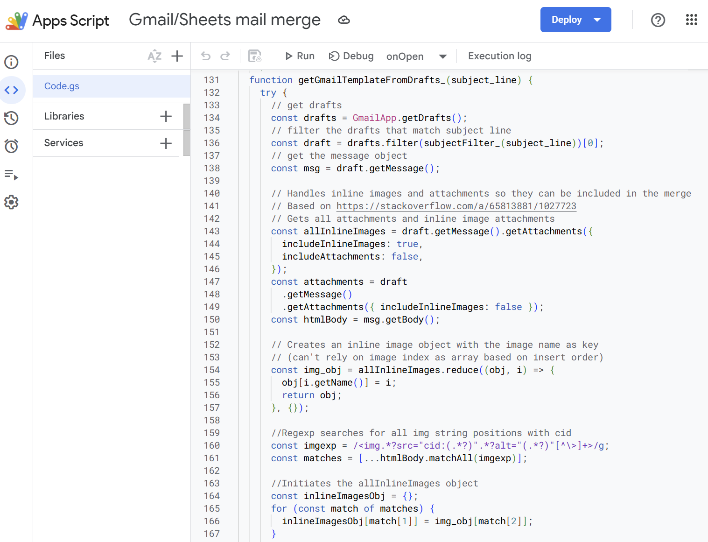Click on htmlBody variable in line 150
The width and height of the screenshot is (708, 542).
(325, 319)
